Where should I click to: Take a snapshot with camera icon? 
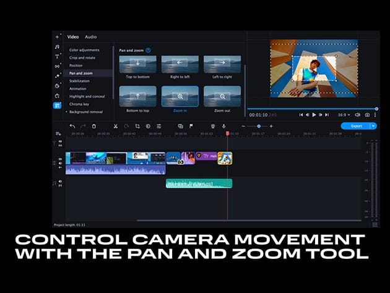pos(367,115)
